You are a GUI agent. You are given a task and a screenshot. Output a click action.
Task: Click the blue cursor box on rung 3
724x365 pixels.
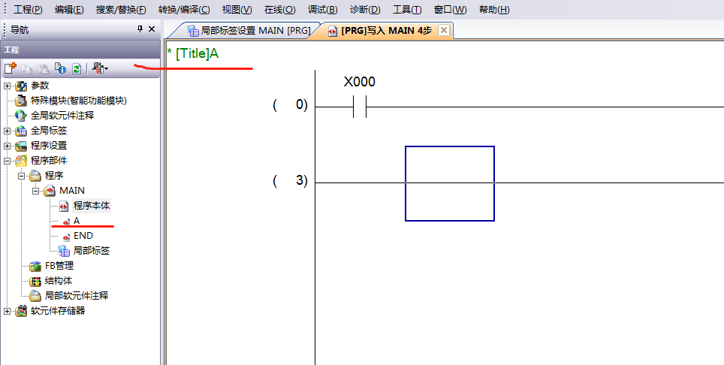[x=449, y=183]
